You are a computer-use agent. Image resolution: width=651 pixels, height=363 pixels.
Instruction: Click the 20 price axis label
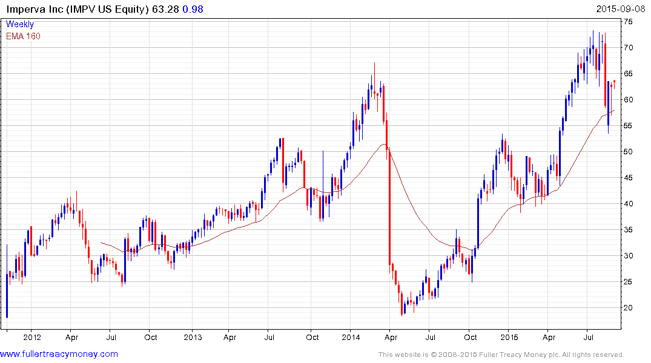629,308
